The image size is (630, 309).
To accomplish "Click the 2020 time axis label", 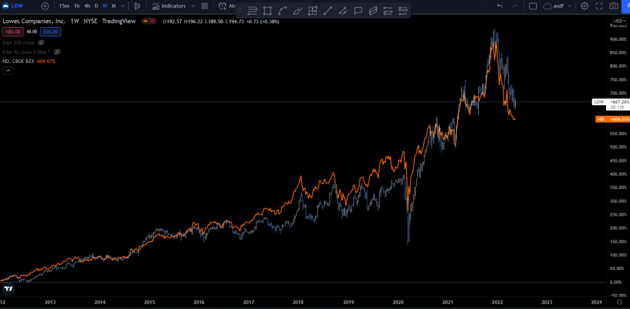I will (x=398, y=302).
